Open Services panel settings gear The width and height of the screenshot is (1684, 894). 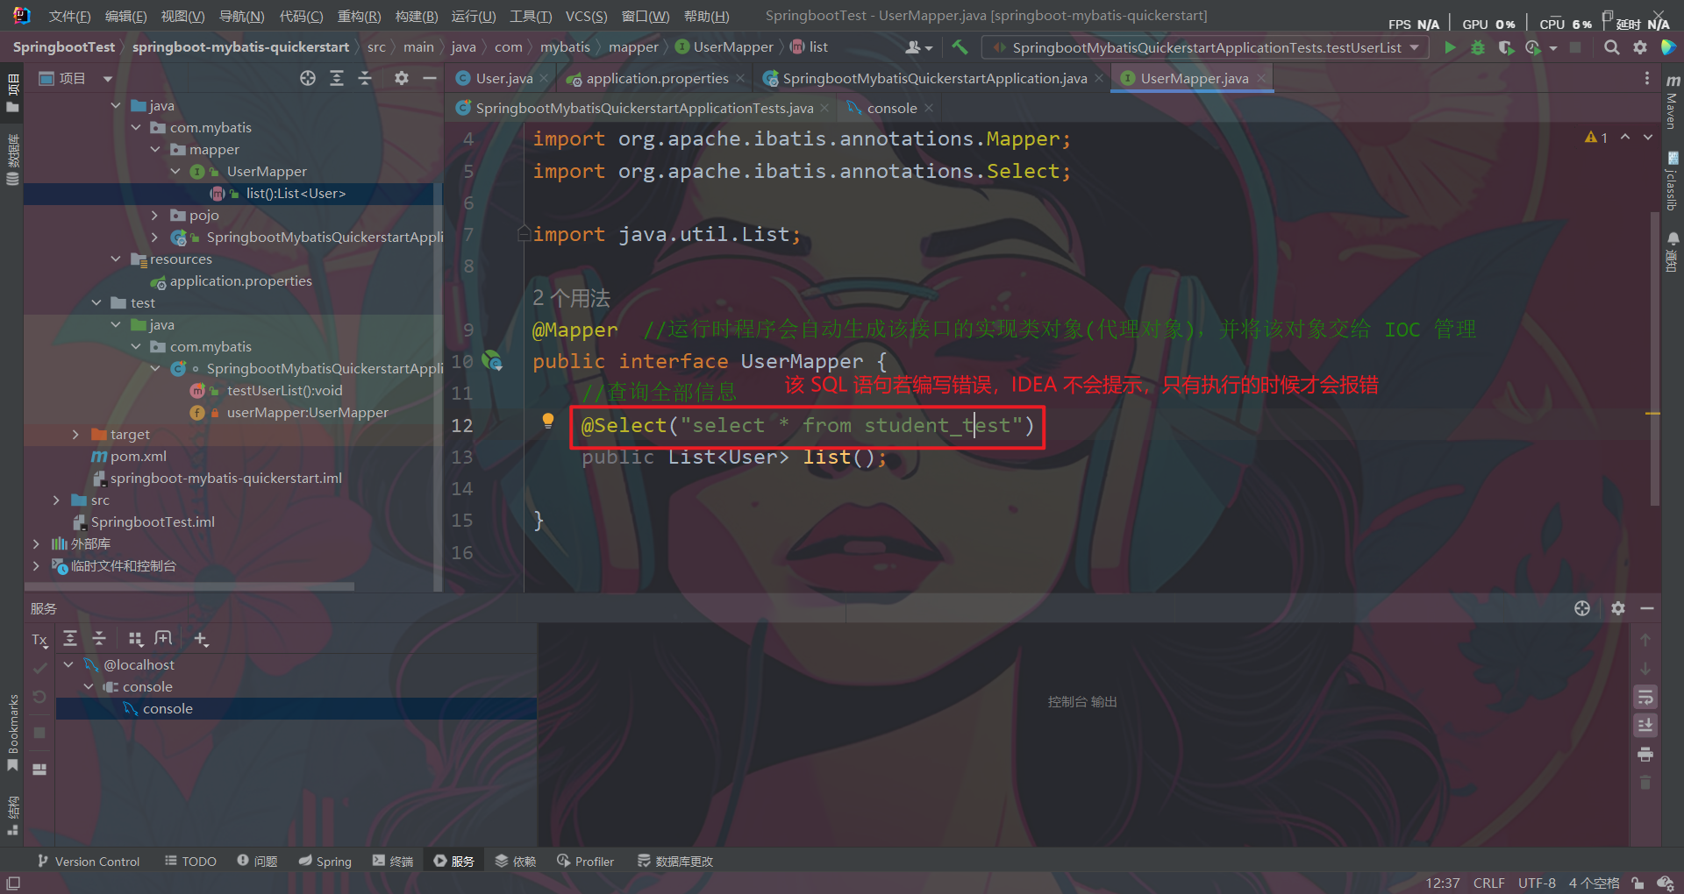pyautogui.click(x=1618, y=608)
